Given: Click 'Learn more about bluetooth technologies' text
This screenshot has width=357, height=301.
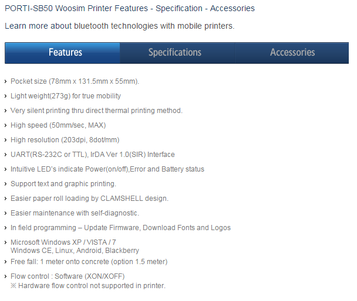Looking at the screenshot, I should click(120, 26).
